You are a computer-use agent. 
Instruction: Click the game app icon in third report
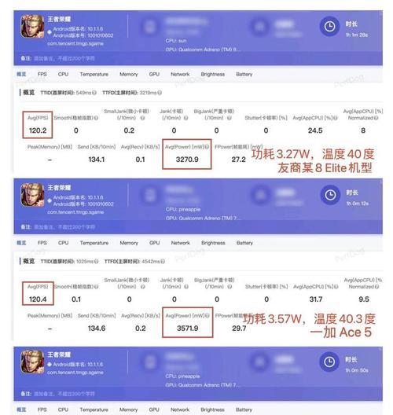click(32, 362)
